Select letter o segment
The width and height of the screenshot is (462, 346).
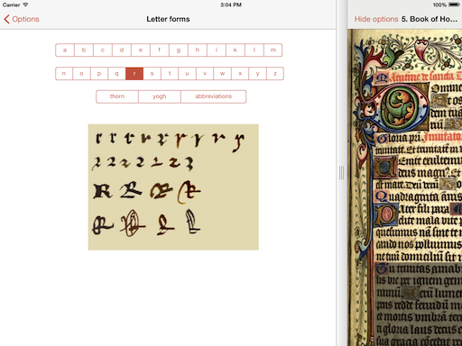pos(81,74)
